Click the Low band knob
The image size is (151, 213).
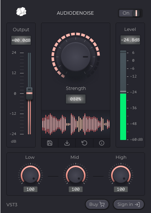[31, 175]
